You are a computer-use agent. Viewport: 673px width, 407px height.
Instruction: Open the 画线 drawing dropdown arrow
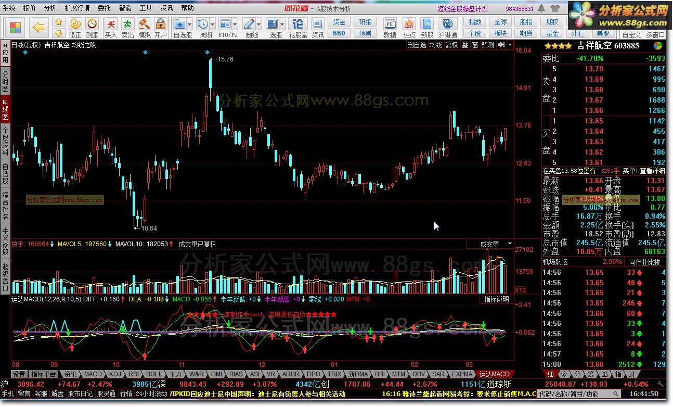(x=258, y=24)
